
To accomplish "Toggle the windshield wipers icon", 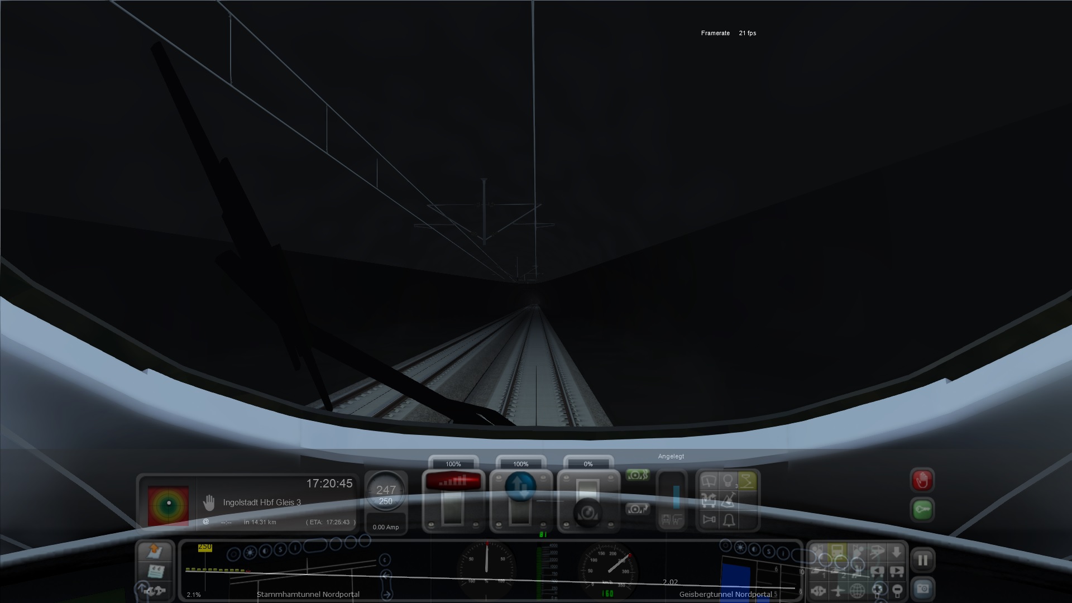I will pyautogui.click(x=709, y=481).
